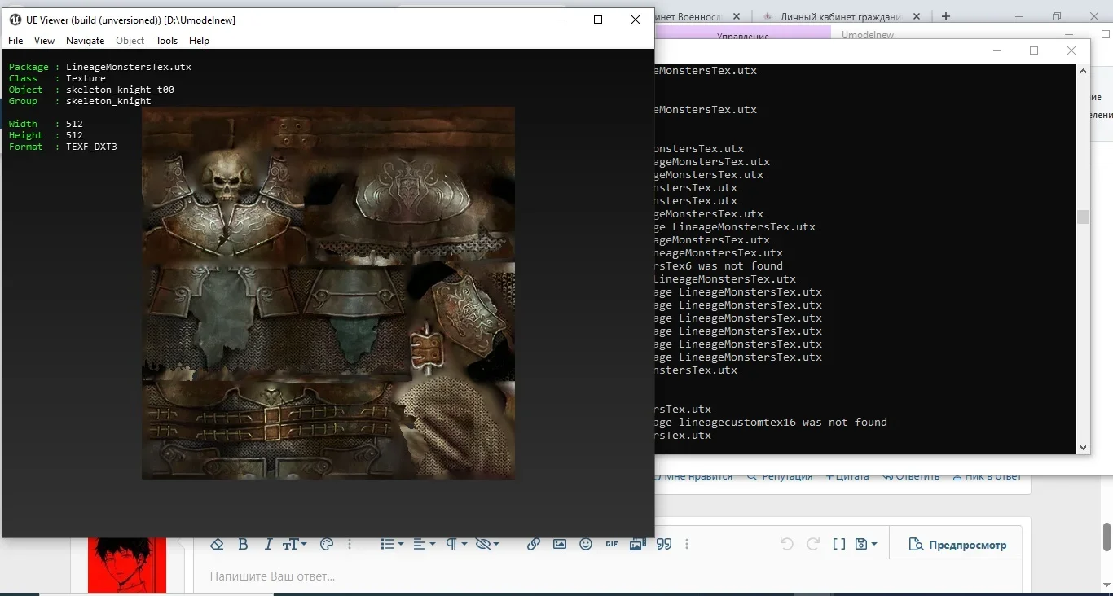
Task: Open the font size dropdown in the editor
Action: (x=295, y=544)
